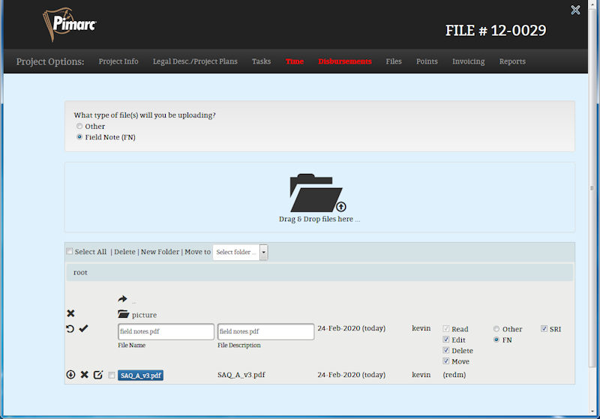This screenshot has height=419, width=600.
Task: Set file row type to Other
Action: (496, 328)
